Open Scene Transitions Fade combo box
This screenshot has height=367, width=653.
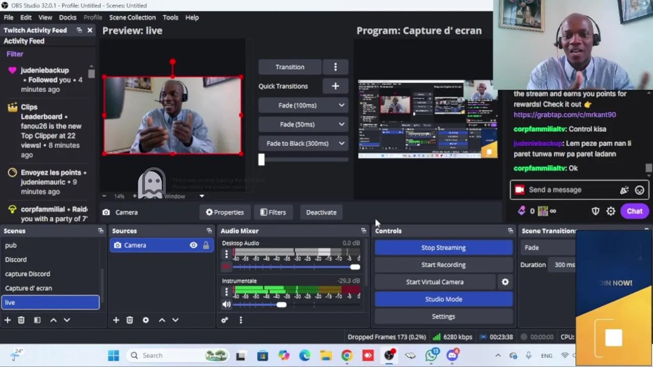click(x=548, y=248)
